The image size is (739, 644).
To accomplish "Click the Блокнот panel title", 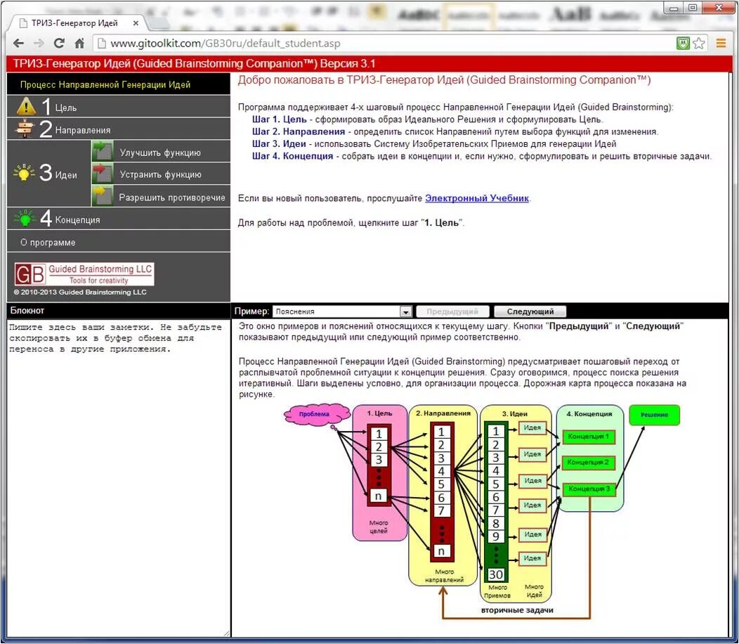I will pos(27,311).
